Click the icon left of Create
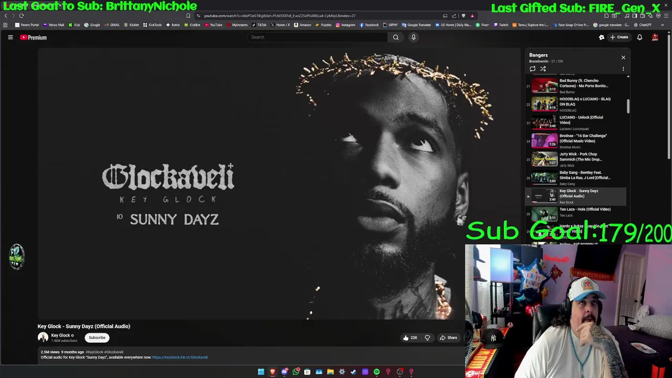This screenshot has height=378, width=672. tap(602, 37)
